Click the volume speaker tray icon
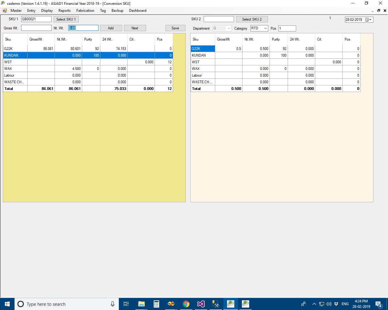The height and width of the screenshot is (310, 388). (329, 304)
